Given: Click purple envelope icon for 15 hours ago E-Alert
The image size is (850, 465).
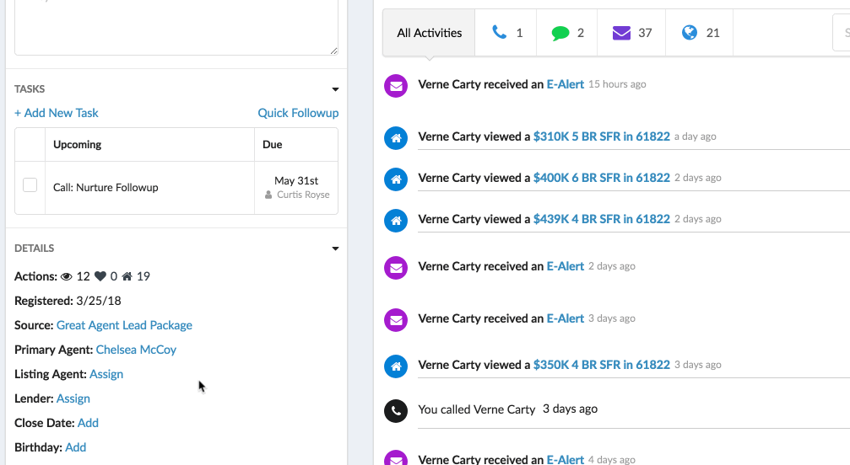Looking at the screenshot, I should point(395,85).
